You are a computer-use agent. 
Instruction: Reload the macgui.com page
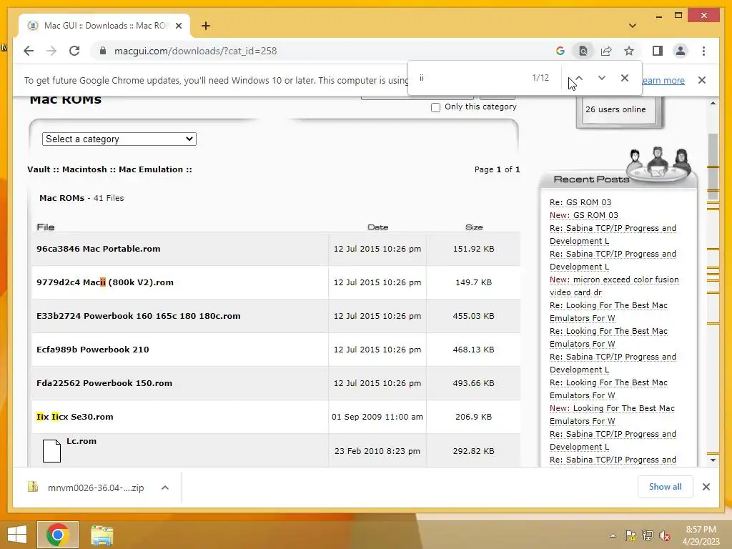tap(74, 51)
